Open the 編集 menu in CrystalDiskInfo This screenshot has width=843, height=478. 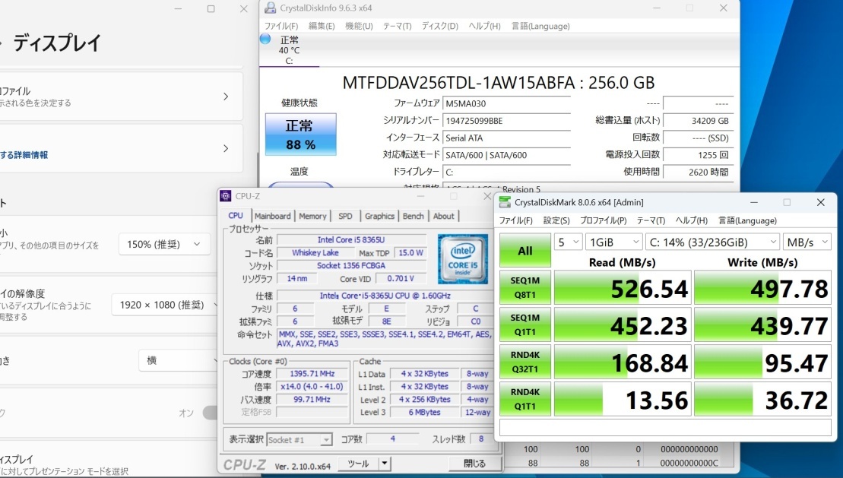coord(322,26)
